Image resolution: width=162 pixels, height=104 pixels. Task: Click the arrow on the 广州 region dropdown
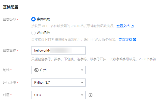tap(82, 70)
